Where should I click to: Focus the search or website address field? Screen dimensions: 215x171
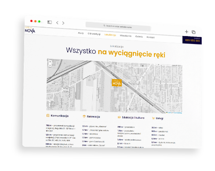pyautogui.click(x=118, y=26)
